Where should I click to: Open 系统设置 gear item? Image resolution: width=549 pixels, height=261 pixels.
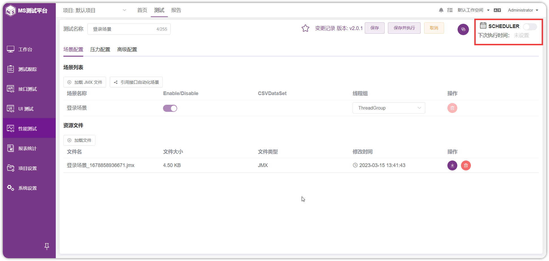[x=29, y=188]
